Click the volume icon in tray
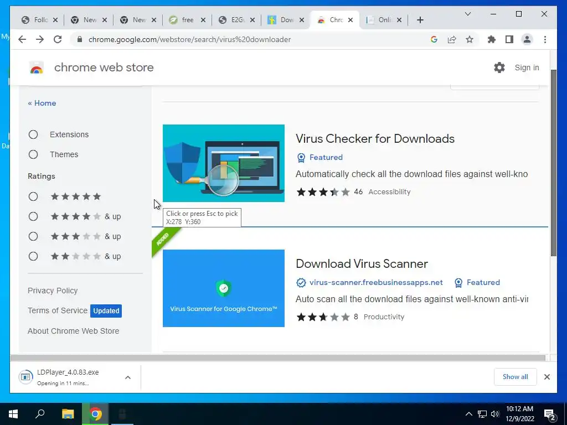This screenshot has height=425, width=567. click(495, 414)
